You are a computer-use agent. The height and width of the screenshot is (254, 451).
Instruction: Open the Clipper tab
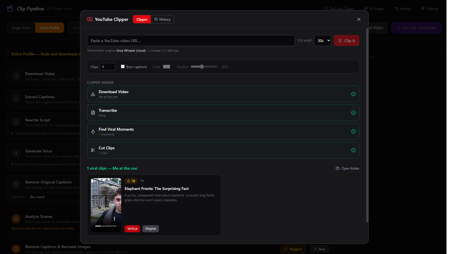point(142,19)
